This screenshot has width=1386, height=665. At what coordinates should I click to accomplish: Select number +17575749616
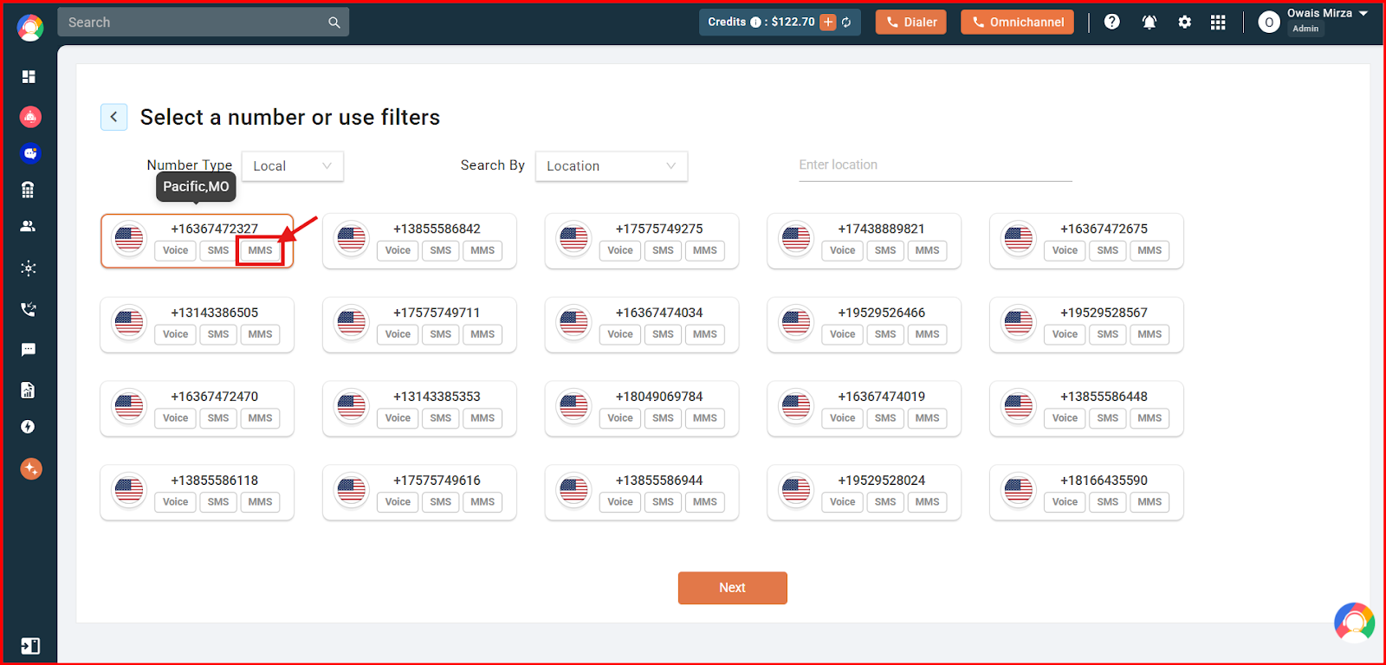[x=419, y=493]
